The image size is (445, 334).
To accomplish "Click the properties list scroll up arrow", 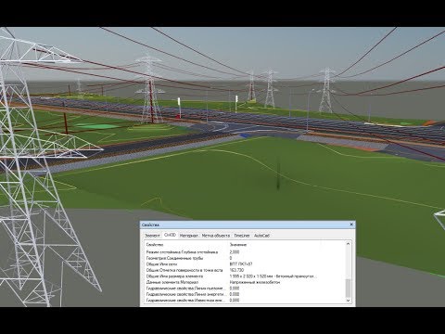I will (x=348, y=244).
